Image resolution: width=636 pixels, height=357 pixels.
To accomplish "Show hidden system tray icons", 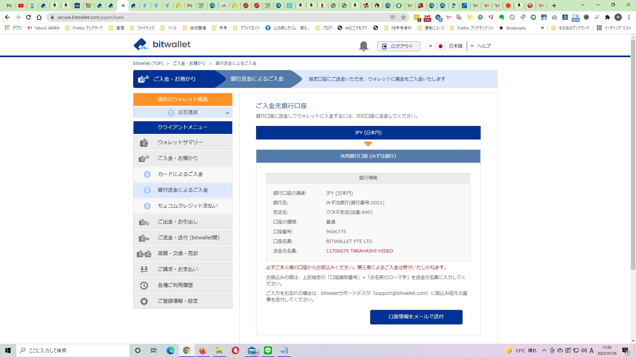I will click(x=544, y=350).
